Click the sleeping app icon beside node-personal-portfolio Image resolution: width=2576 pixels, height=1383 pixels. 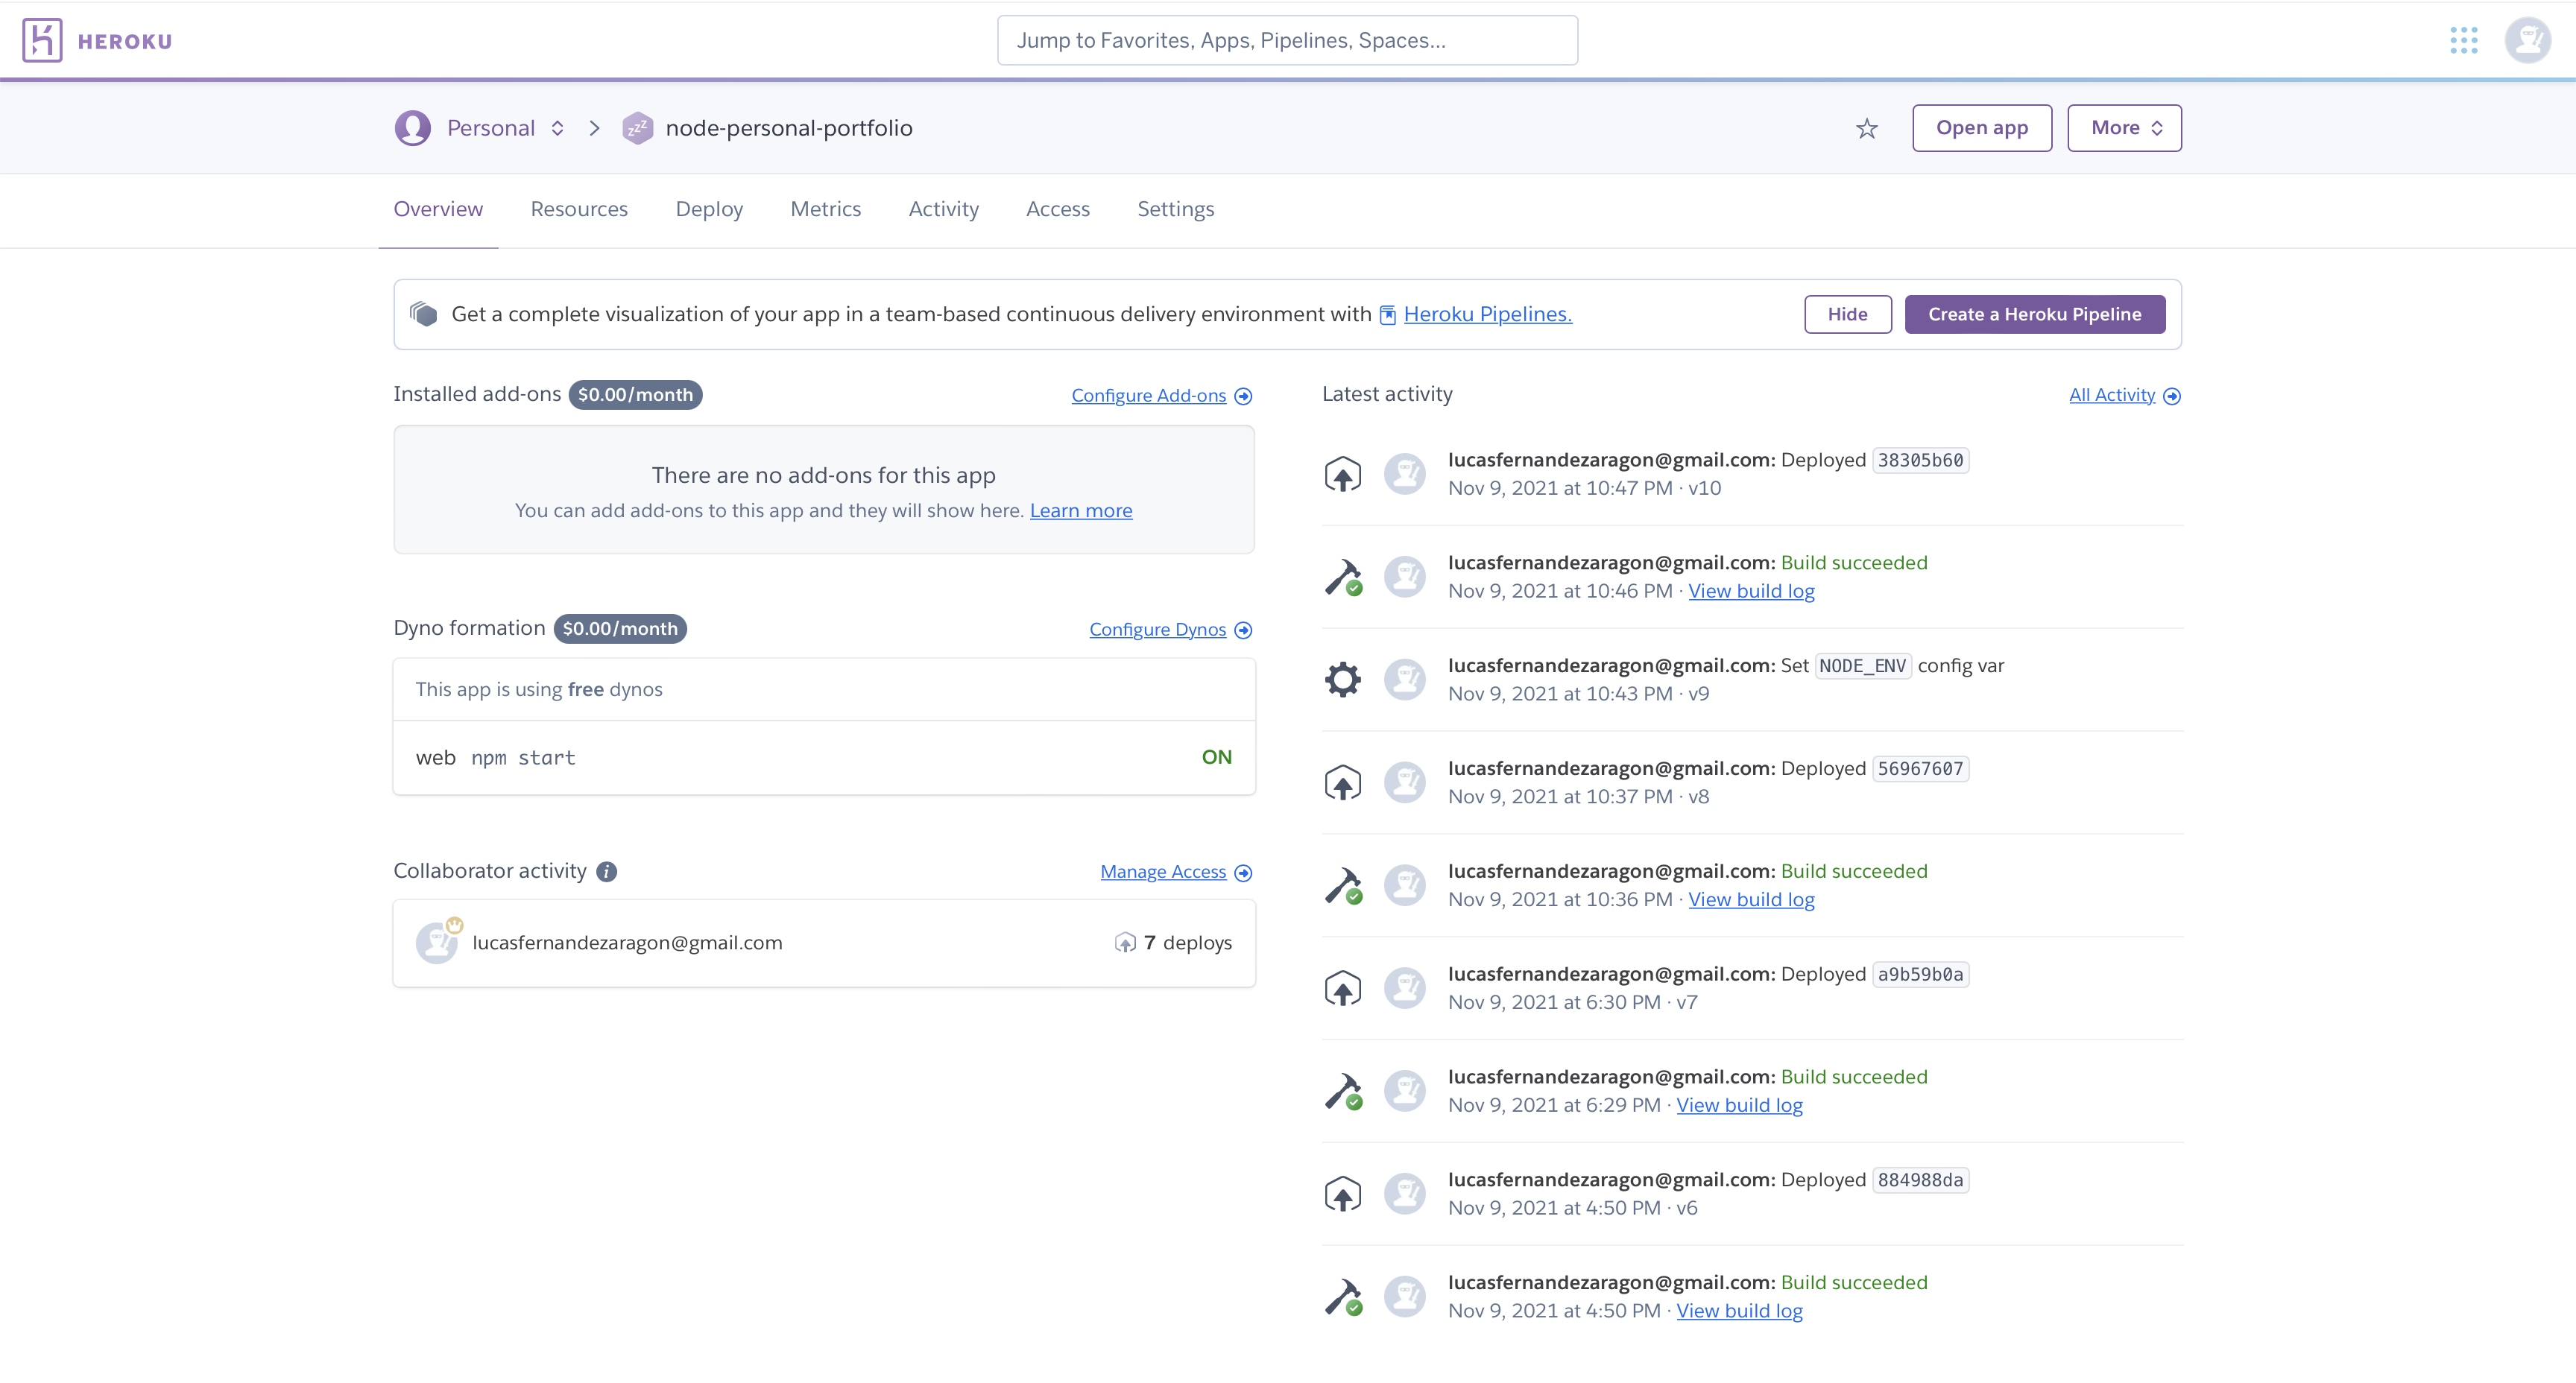click(x=638, y=127)
